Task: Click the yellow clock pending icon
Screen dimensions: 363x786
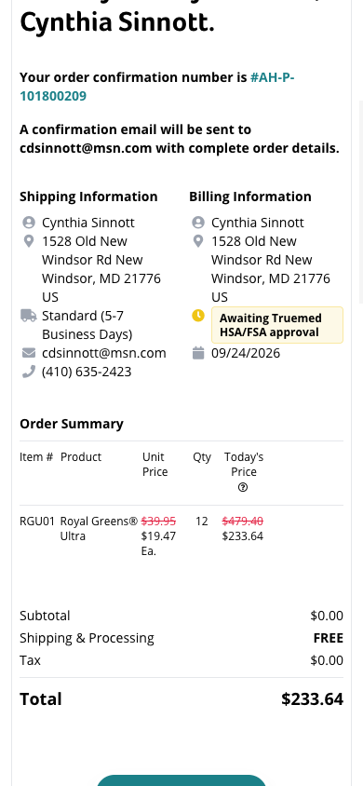Action: [x=198, y=316]
